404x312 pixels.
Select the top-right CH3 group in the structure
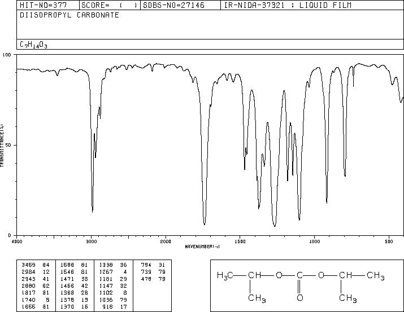375,276
